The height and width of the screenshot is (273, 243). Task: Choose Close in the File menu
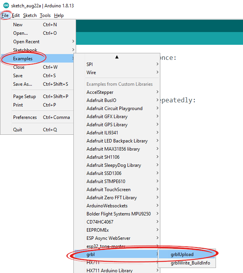[37, 67]
